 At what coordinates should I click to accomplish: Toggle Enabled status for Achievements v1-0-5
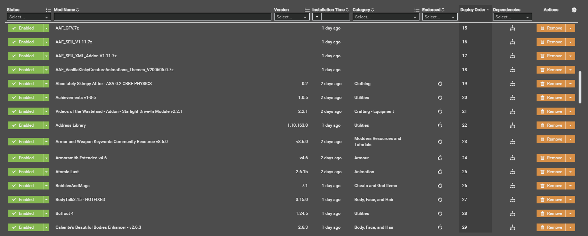point(25,98)
